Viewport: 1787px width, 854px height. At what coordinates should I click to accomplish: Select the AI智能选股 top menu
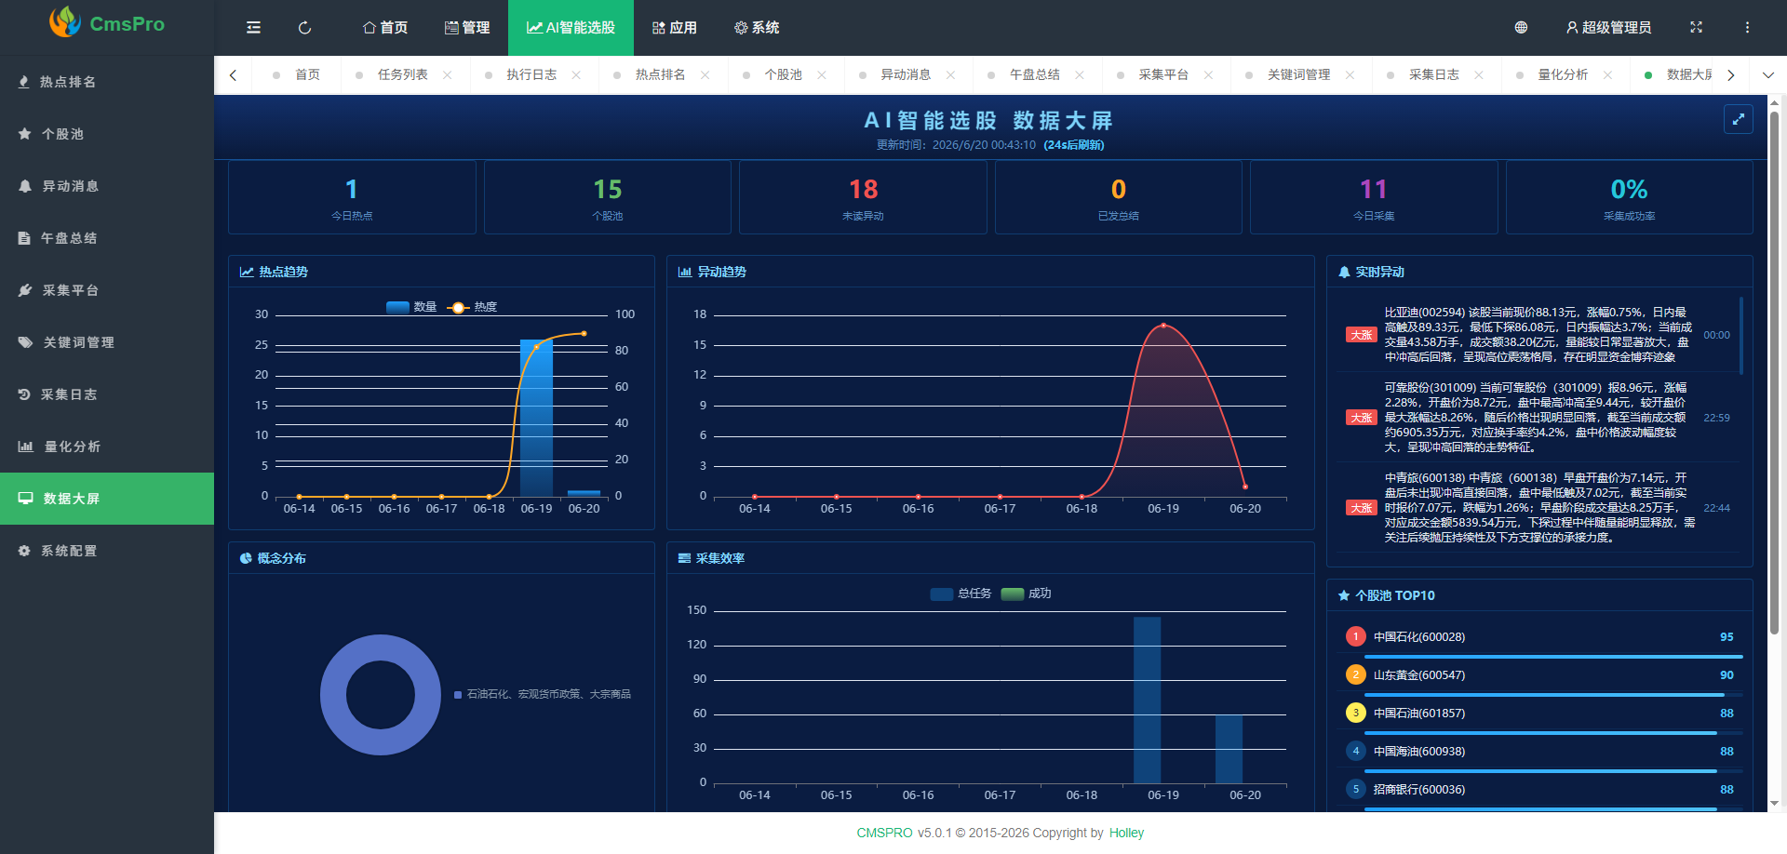click(571, 28)
